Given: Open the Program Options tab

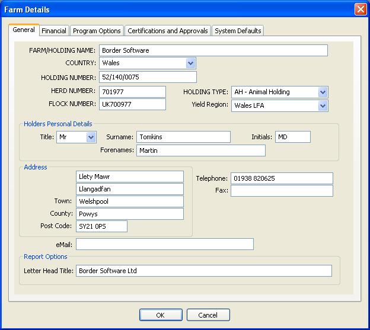Looking at the screenshot, I should (97, 31).
